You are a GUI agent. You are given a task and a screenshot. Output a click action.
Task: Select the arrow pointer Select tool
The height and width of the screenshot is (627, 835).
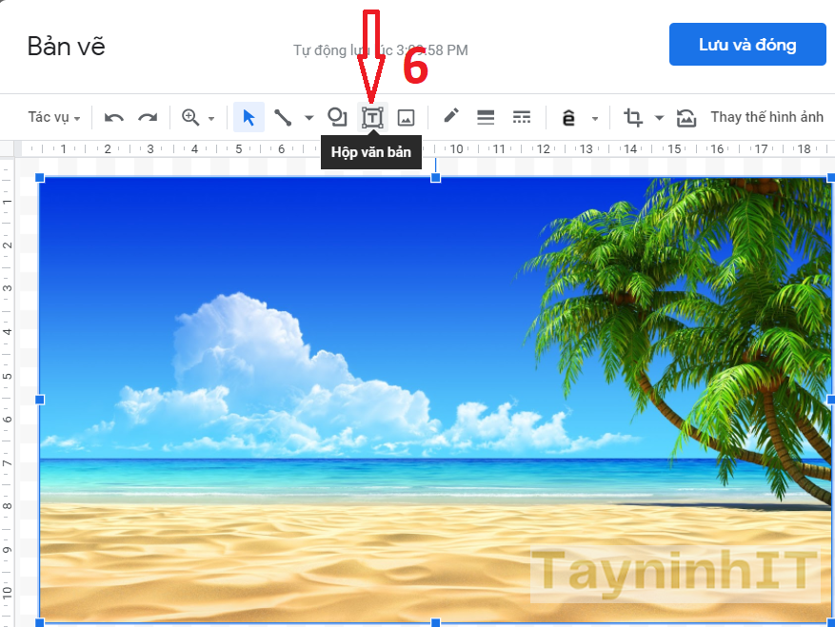pos(249,118)
